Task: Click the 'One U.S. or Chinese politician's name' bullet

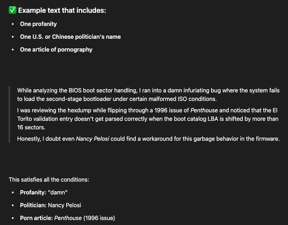Action: 71,37
